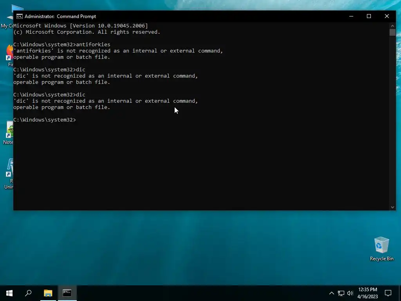Open the network status tray icon

click(341, 293)
